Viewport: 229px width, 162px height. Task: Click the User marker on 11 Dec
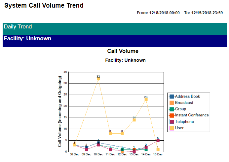coord(110,134)
